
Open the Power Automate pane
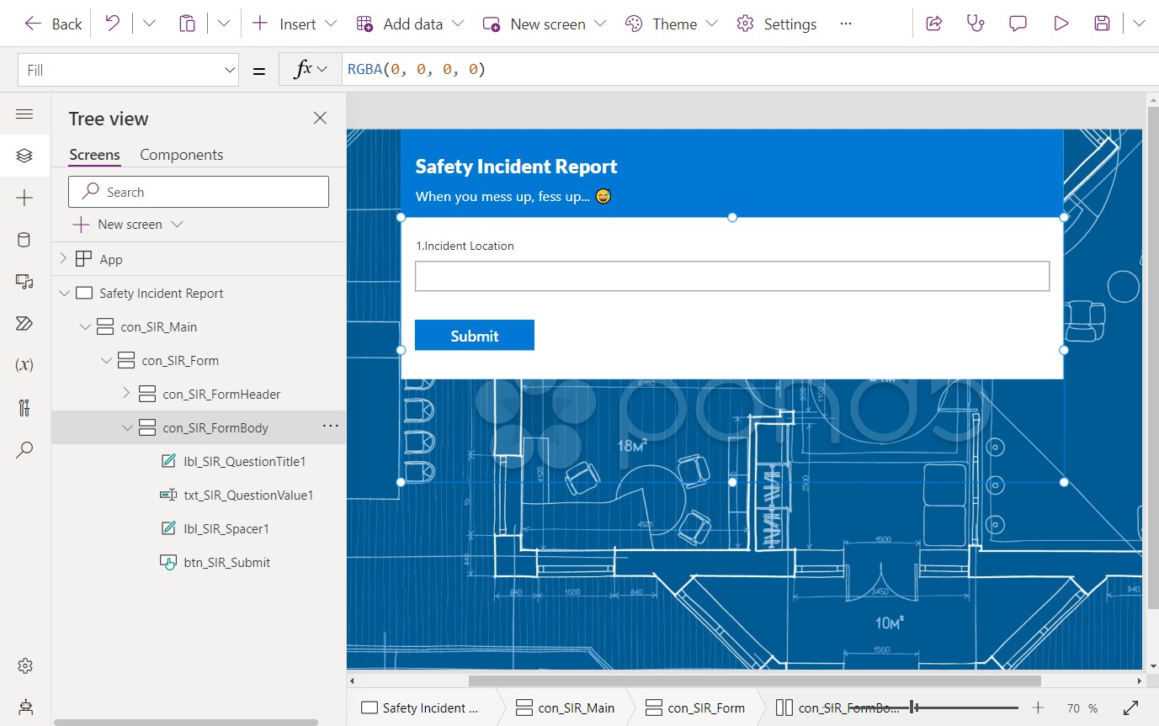(x=24, y=323)
